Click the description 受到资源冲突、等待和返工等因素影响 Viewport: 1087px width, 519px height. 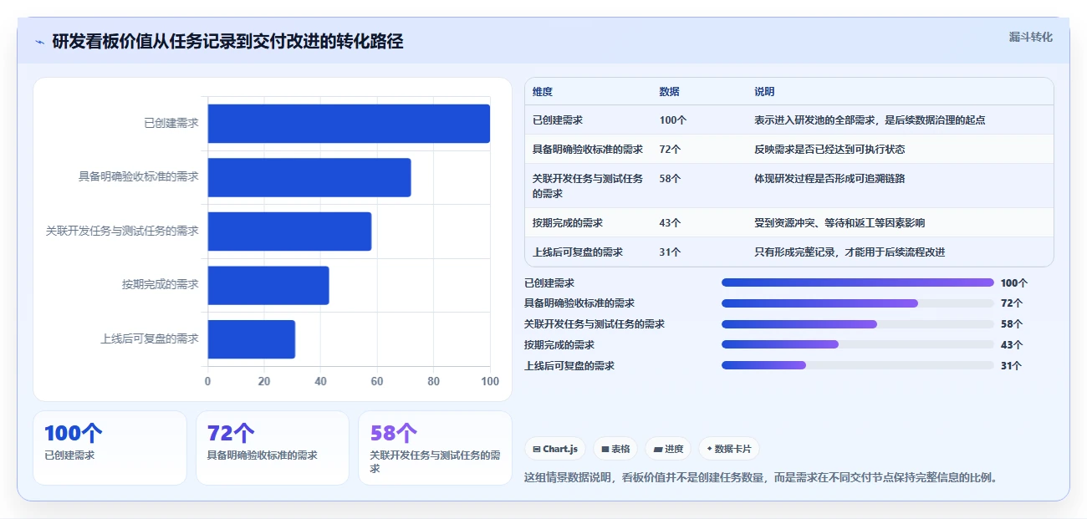839,222
